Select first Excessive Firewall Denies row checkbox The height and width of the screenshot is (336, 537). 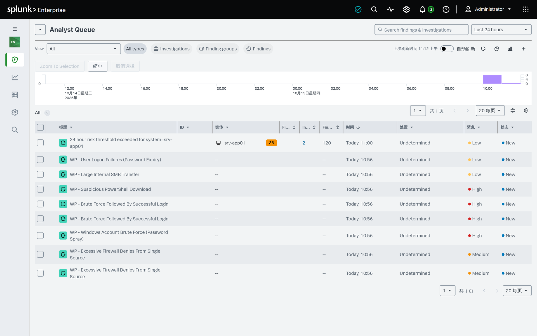pos(40,254)
